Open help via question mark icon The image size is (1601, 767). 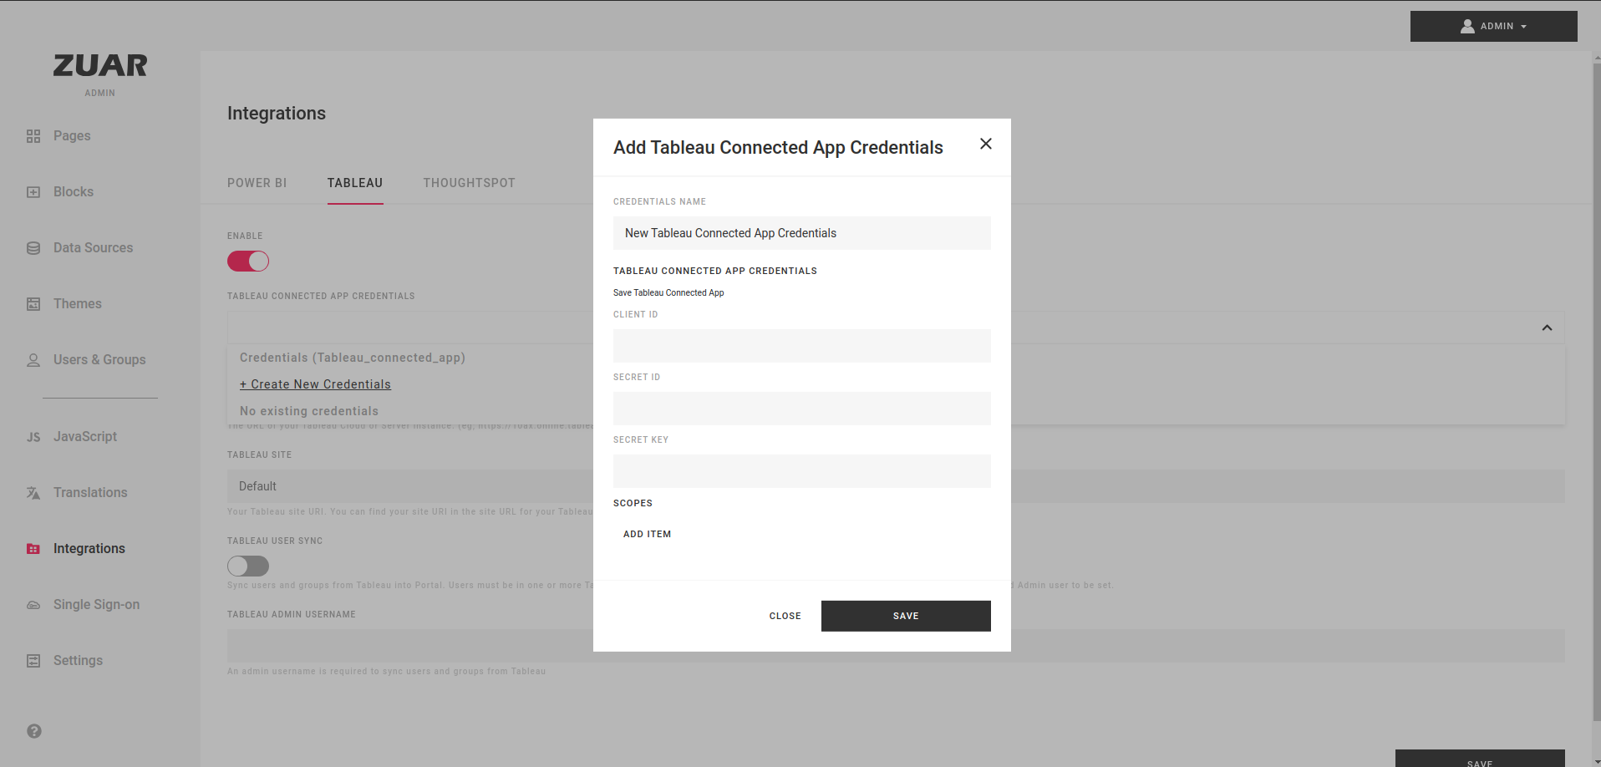pyautogui.click(x=34, y=731)
